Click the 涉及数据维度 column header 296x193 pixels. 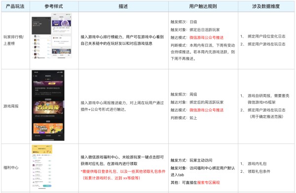pyautogui.click(x=266, y=6)
